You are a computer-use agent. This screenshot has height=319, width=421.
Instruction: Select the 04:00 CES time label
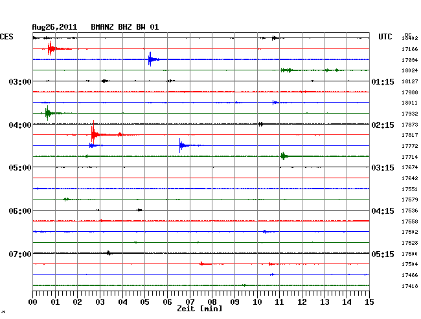(20, 125)
